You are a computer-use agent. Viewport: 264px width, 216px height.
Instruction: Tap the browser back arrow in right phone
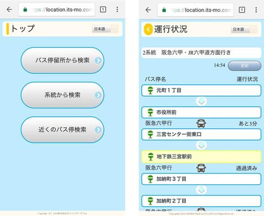click(148, 10)
